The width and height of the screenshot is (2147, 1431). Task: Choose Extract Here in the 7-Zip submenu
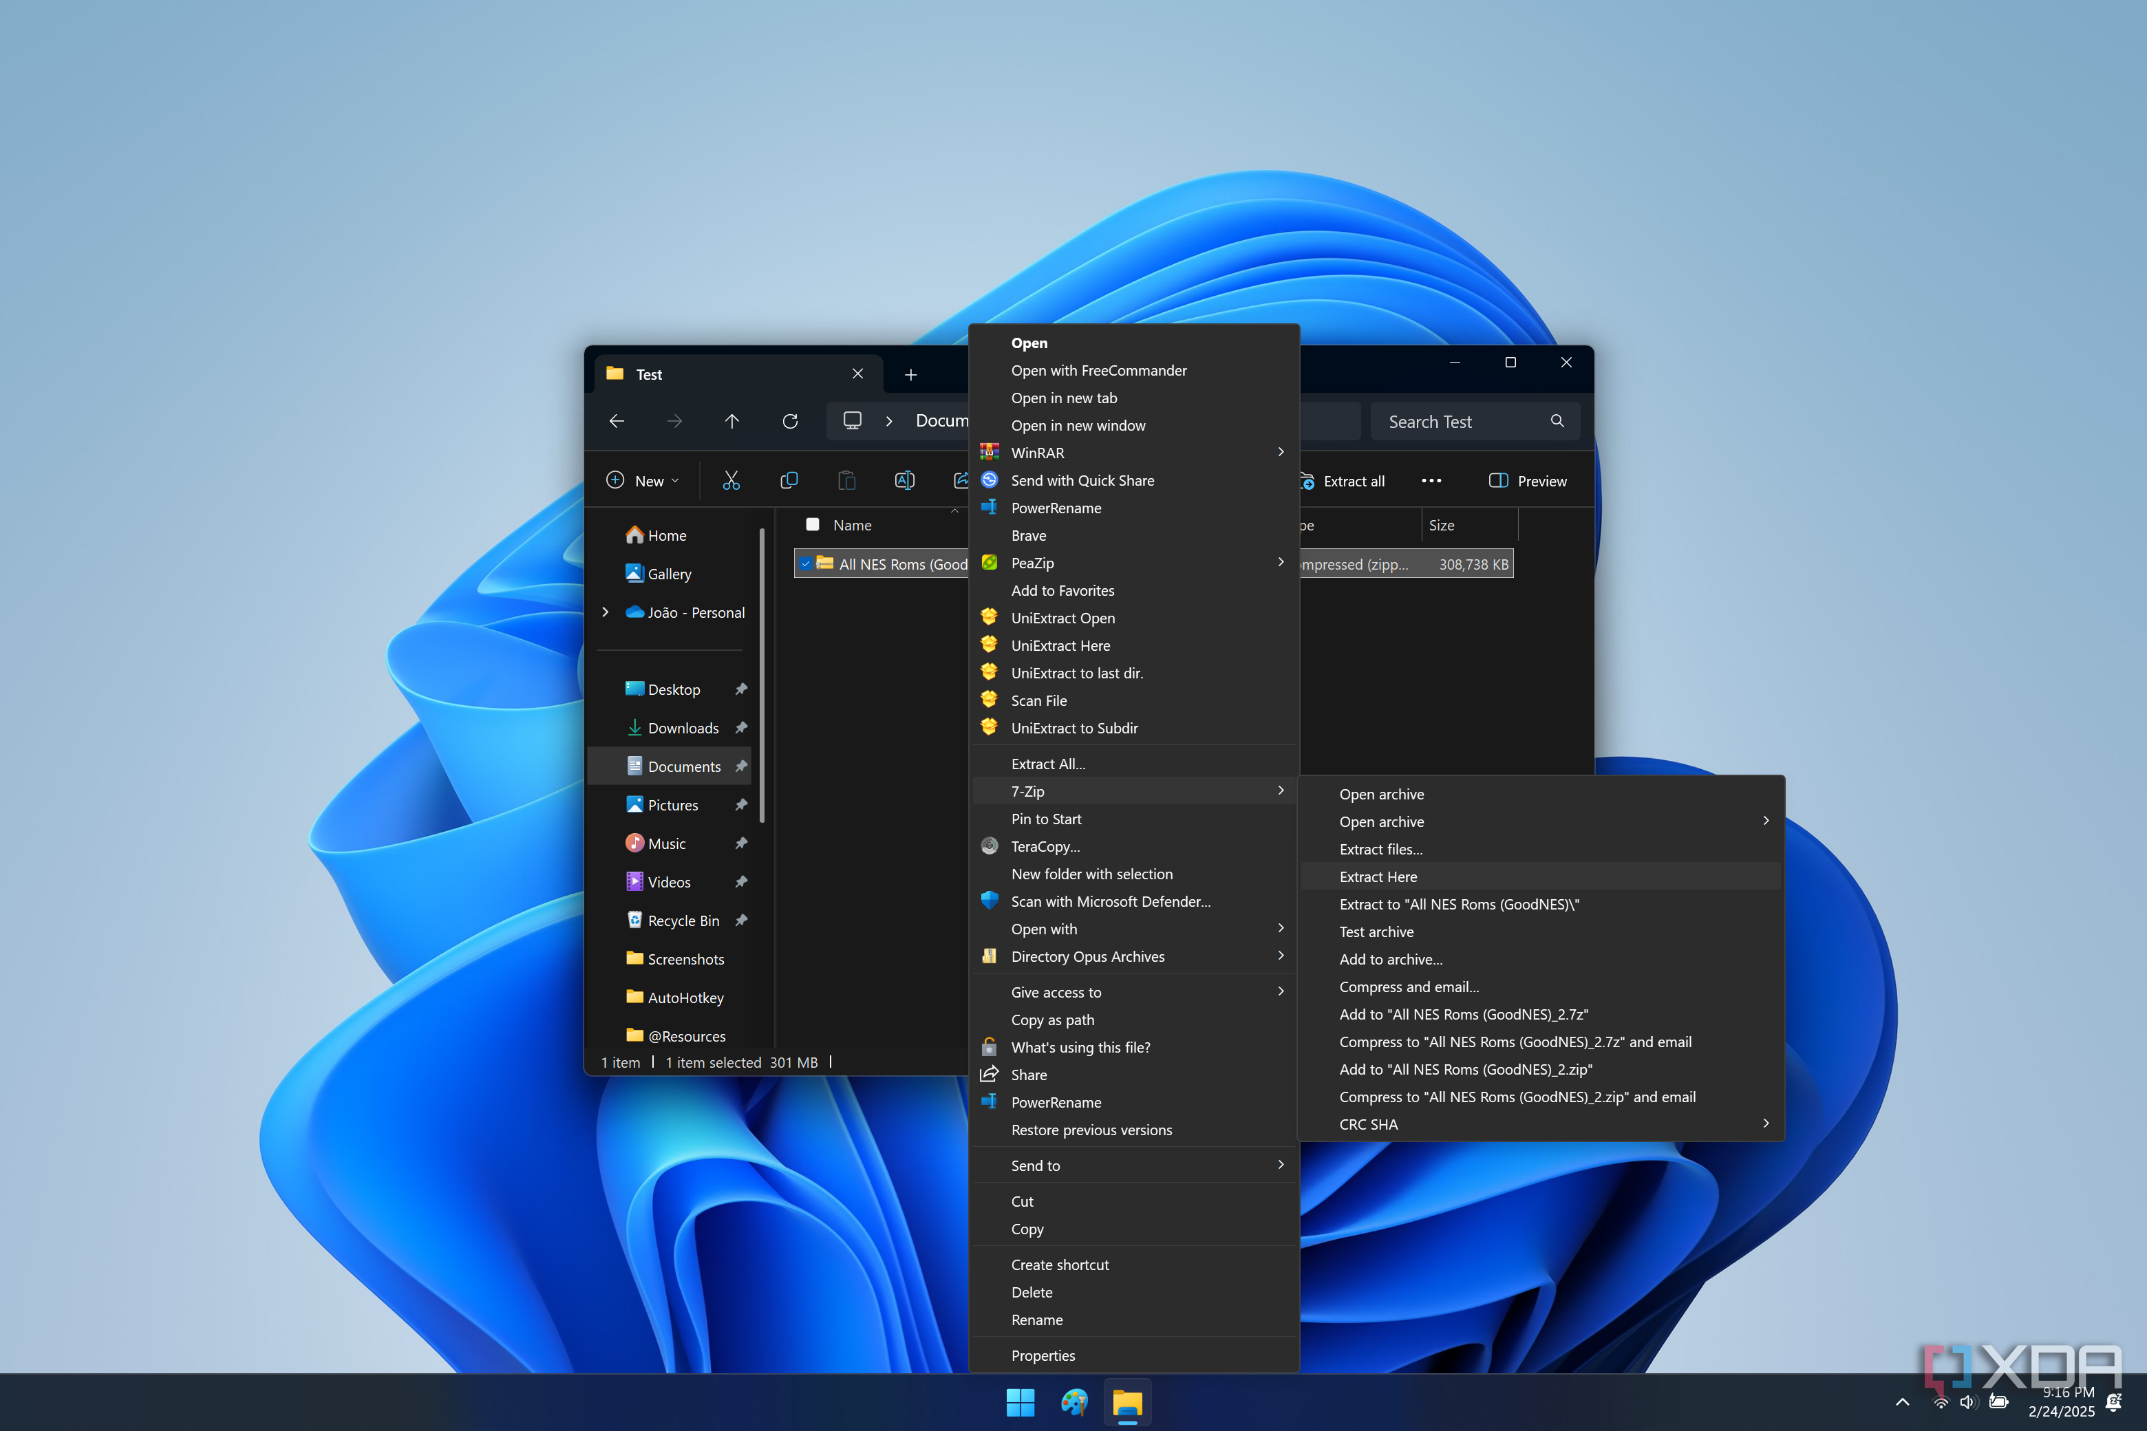click(x=1378, y=876)
